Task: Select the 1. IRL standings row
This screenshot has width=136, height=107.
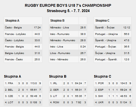Action: click(x=68, y=83)
